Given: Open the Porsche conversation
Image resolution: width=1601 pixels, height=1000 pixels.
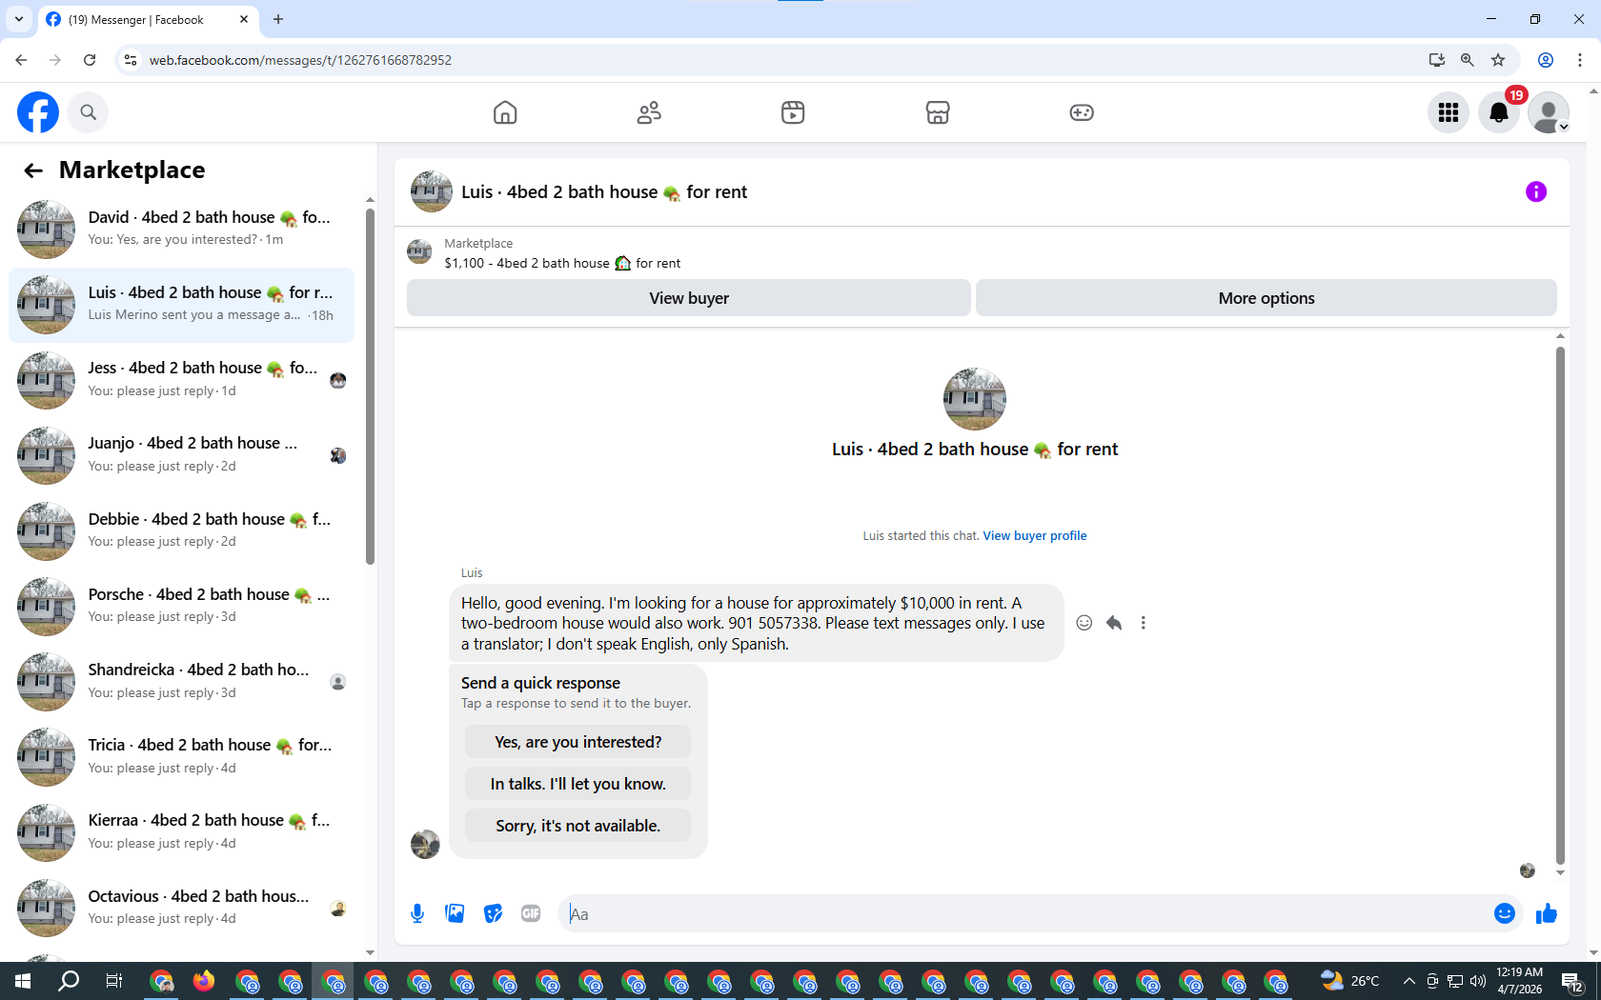Looking at the screenshot, I should coord(181,606).
